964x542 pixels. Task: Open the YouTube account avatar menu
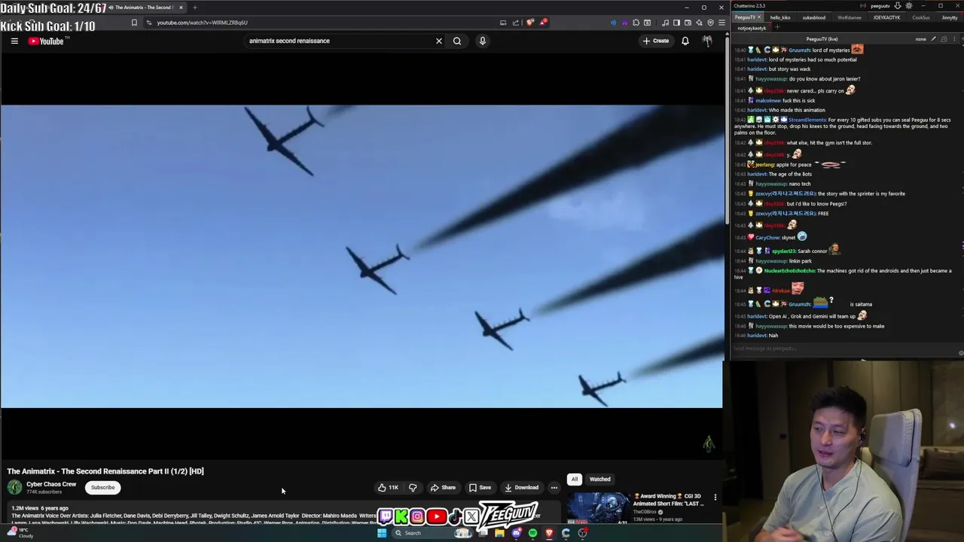[707, 41]
